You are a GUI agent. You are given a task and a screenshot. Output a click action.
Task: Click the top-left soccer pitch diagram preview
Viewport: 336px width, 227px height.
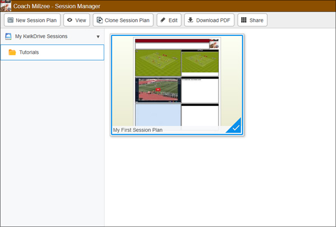click(x=158, y=62)
